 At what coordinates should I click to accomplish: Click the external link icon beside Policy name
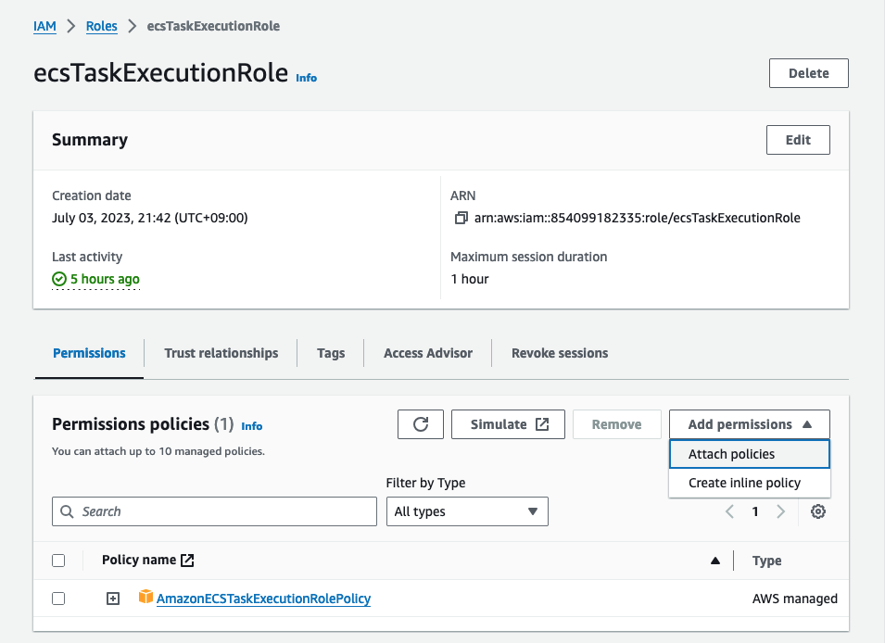pyautogui.click(x=187, y=560)
